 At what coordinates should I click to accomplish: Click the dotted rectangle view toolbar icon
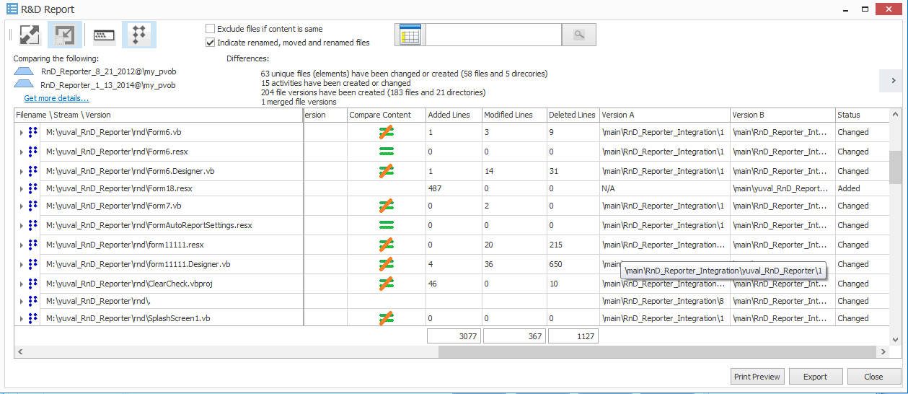(105, 35)
